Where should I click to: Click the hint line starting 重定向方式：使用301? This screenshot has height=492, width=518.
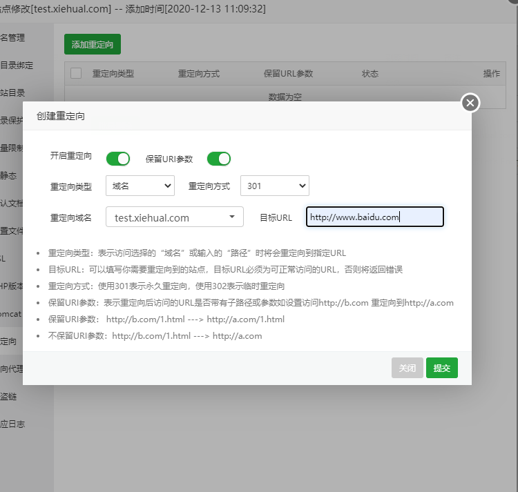[x=166, y=286]
